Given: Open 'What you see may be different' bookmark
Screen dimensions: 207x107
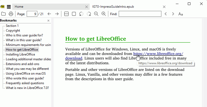Looking at the screenshot, I should click(27, 69).
